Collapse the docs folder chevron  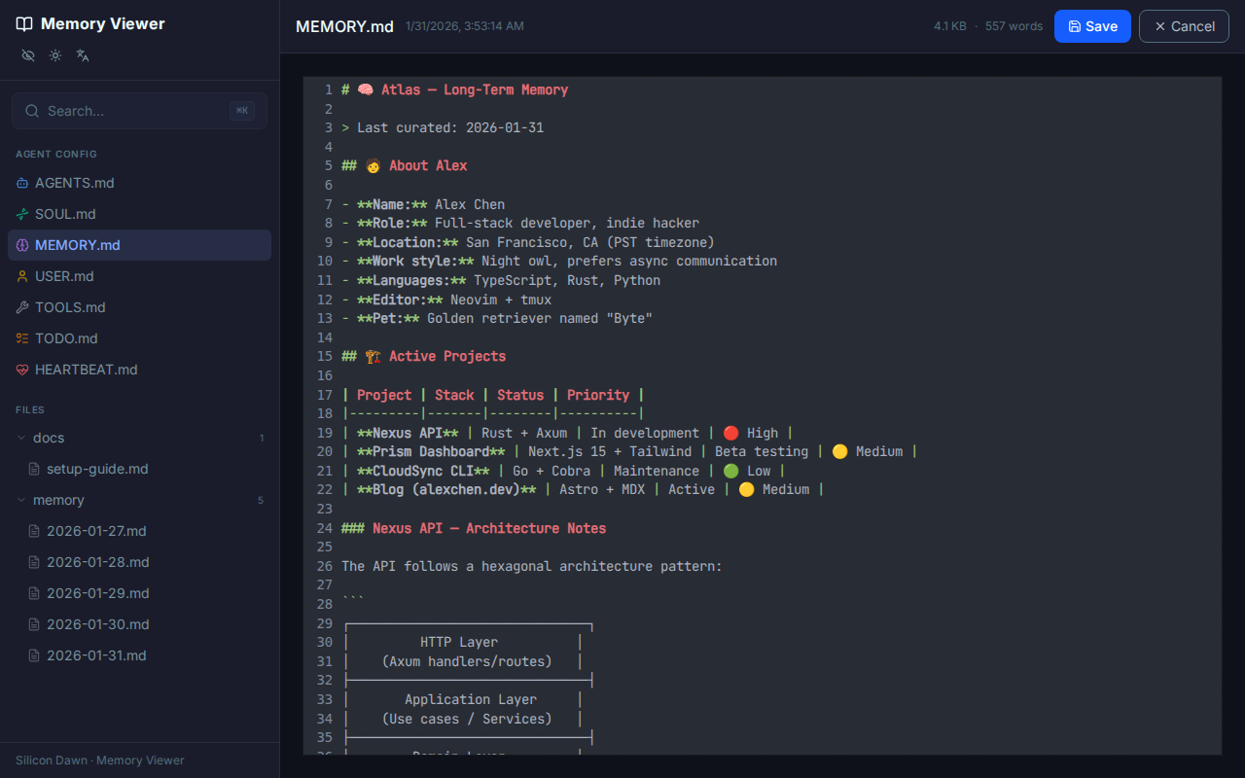pos(21,438)
